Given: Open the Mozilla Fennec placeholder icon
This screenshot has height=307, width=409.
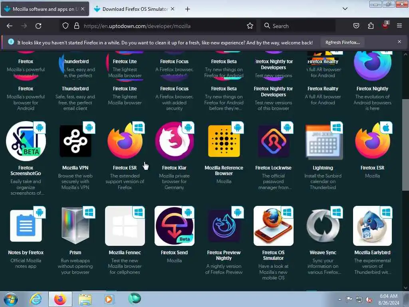Looking at the screenshot, I should [125, 226].
